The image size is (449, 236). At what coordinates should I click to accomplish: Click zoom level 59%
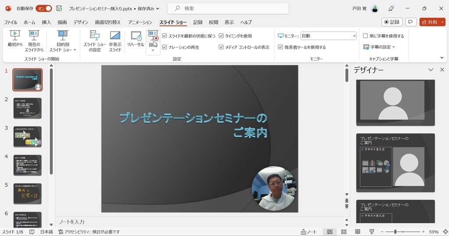click(434, 232)
